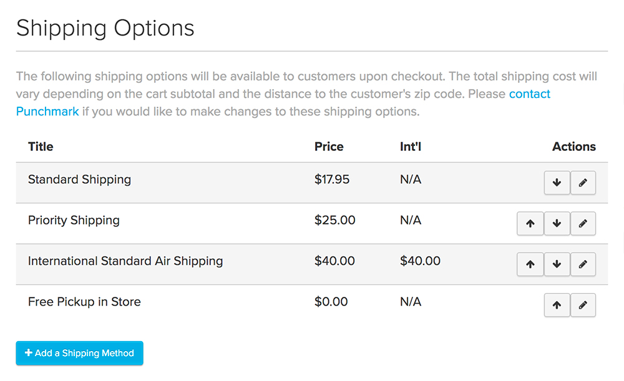Edit the Standard Shipping option
This screenshot has height=381, width=624.
tap(583, 183)
